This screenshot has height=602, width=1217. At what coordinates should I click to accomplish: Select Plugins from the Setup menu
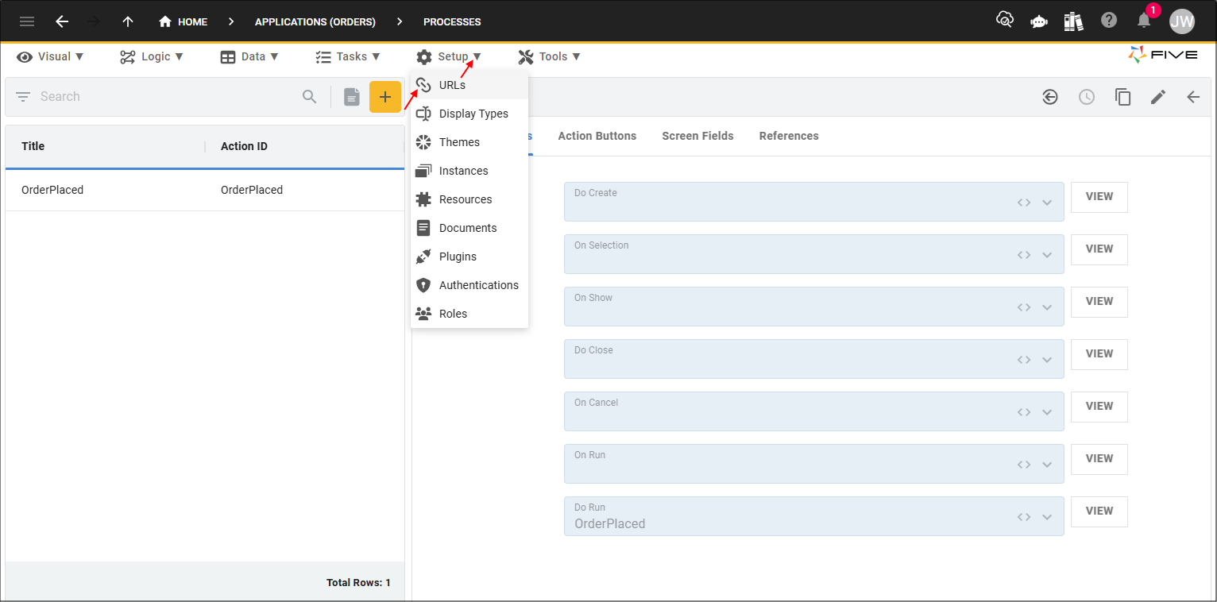point(469,257)
